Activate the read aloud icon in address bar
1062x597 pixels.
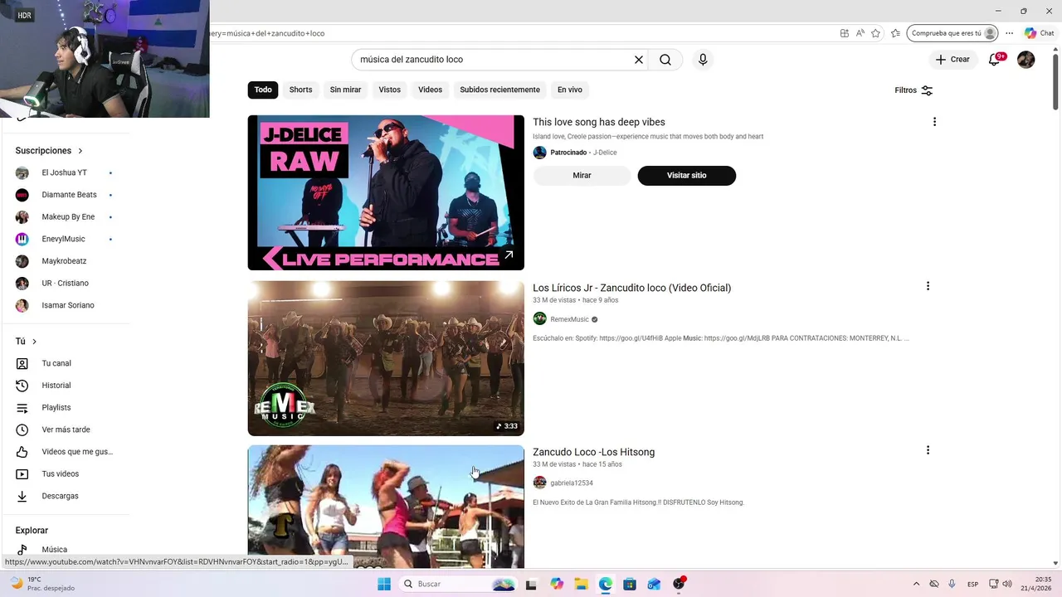point(860,33)
